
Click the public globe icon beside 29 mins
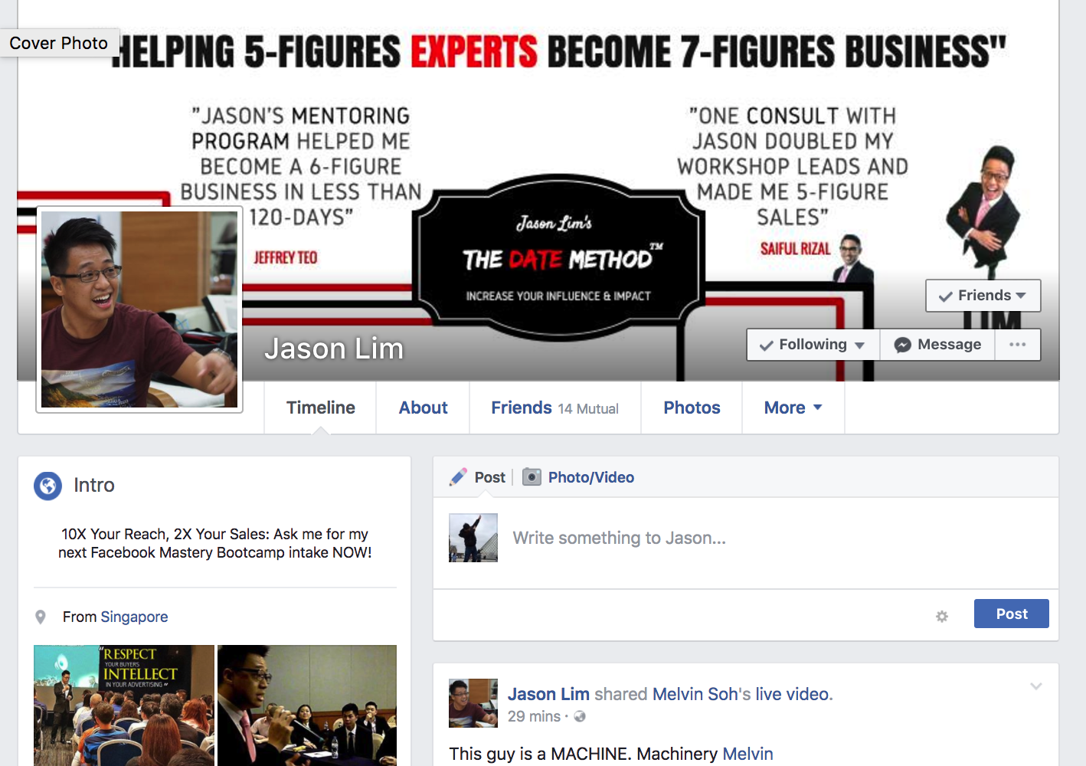point(580,716)
